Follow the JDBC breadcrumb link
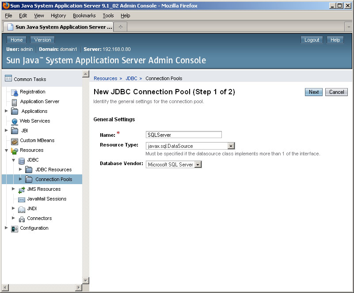354x293 pixels. 131,78
